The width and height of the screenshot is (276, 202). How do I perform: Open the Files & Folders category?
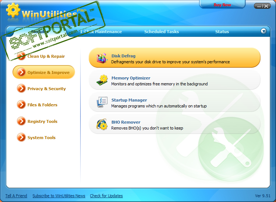pos(42,105)
